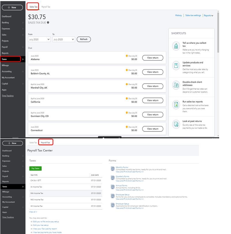Open Edit your e-file and e-pay setup
Image resolution: width=231 pixels, height=234 pixels.
(46, 222)
